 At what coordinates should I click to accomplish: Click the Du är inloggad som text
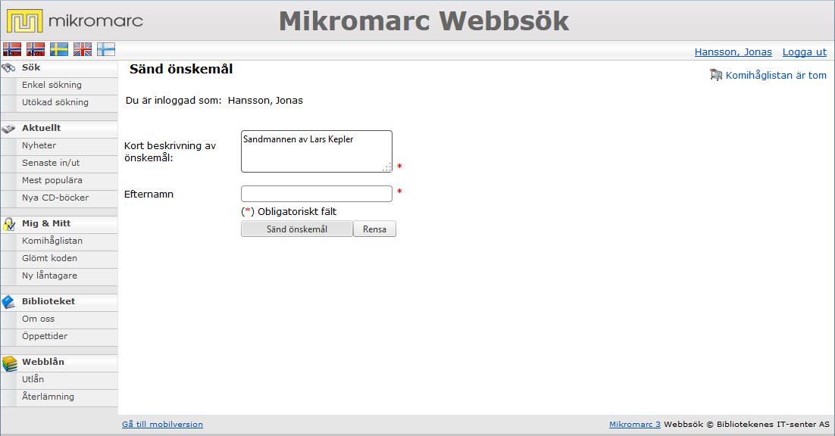[174, 101]
